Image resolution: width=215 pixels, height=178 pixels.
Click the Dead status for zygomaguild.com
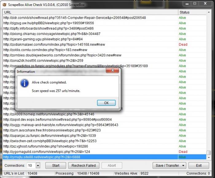(183, 152)
